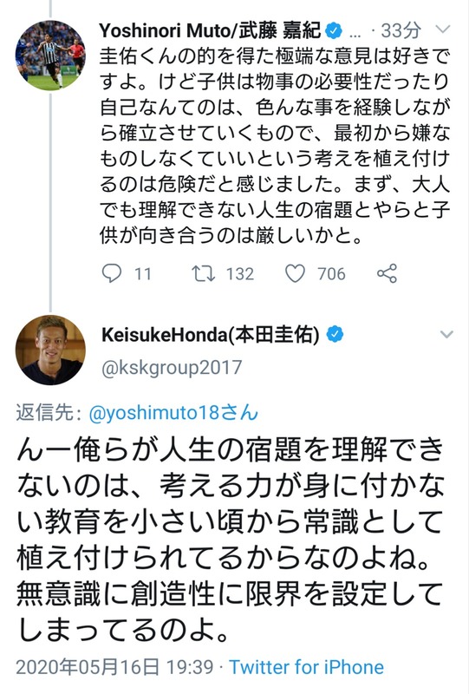Open Yoshinori Muto's profile picture
The height and width of the screenshot is (694, 469).
tap(50, 55)
